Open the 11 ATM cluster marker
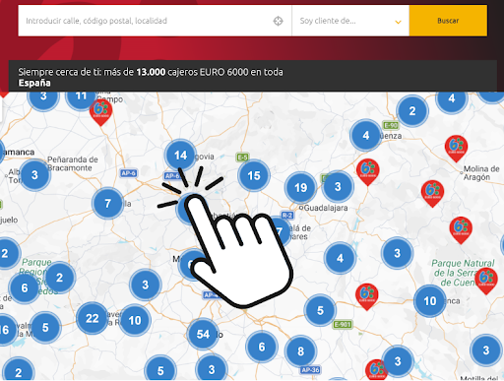 [x=81, y=96]
